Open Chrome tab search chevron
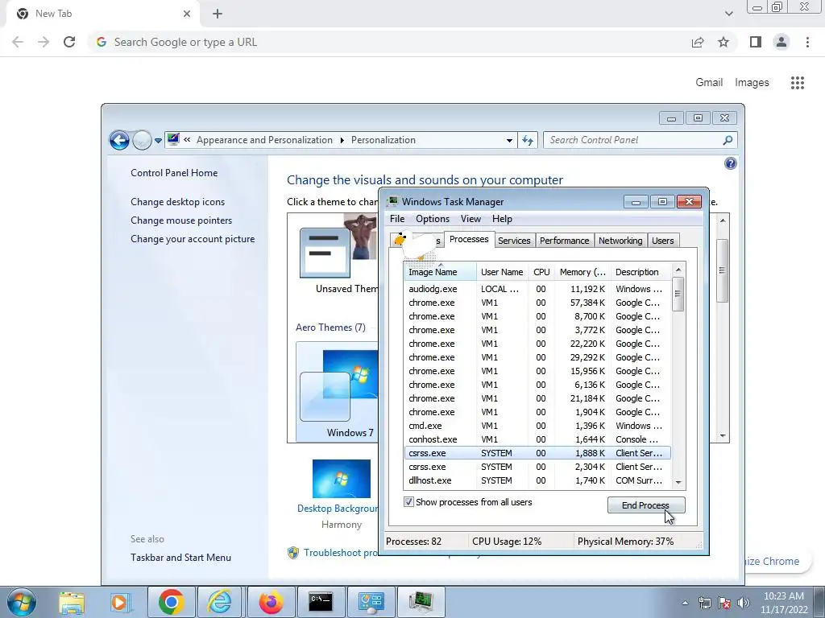Image resolution: width=825 pixels, height=618 pixels. coord(728,14)
